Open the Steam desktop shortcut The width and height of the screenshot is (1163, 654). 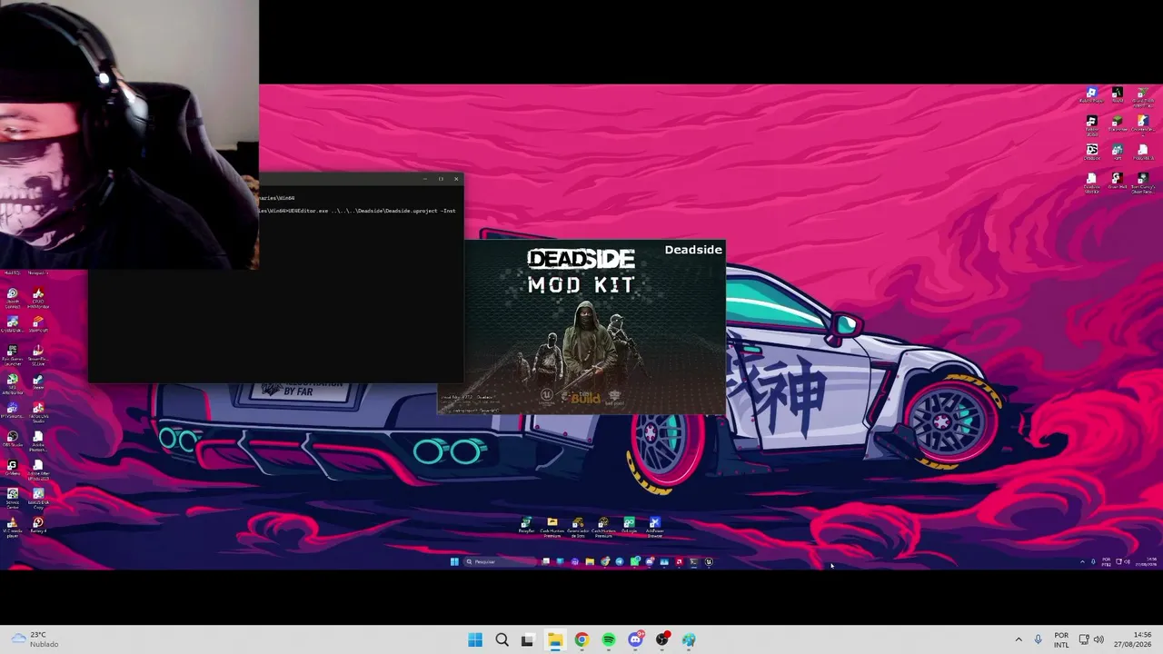[38, 382]
